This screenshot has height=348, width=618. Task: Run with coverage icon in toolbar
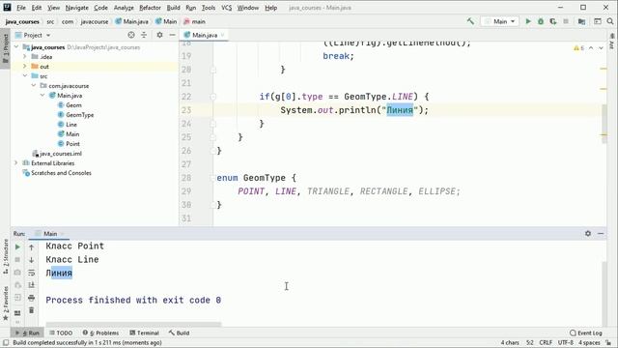pyautogui.click(x=553, y=21)
